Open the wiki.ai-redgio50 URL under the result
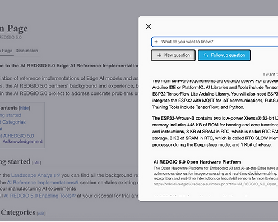Viewport: 278px width, 222px height. (216, 184)
